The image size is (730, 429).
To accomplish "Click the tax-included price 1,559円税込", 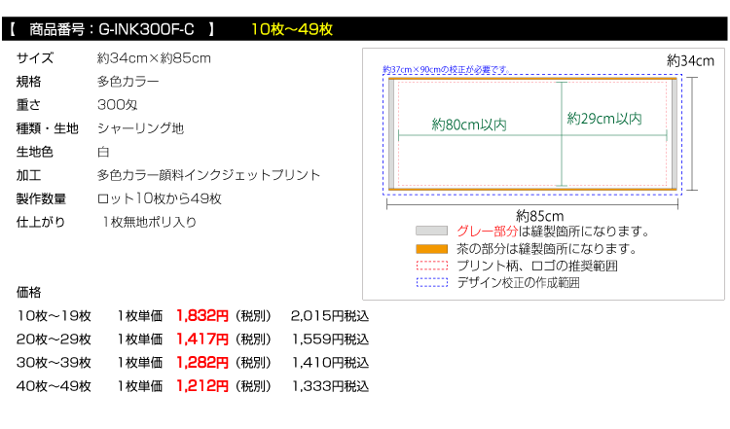I will click(x=330, y=340).
